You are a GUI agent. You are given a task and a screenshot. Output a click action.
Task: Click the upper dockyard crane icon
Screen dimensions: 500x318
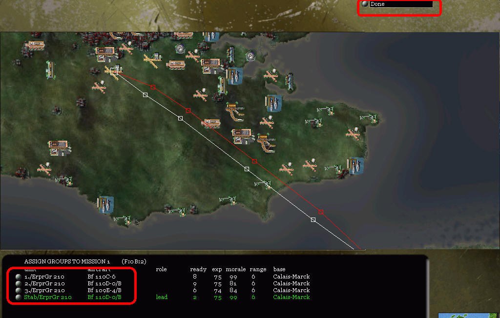pos(236,112)
